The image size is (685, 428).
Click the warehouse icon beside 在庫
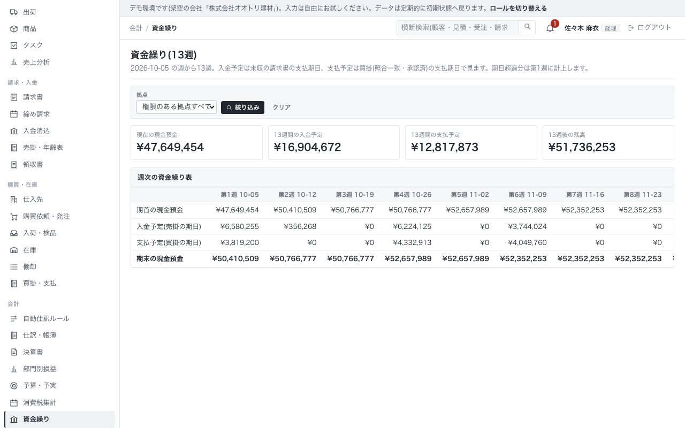click(14, 250)
